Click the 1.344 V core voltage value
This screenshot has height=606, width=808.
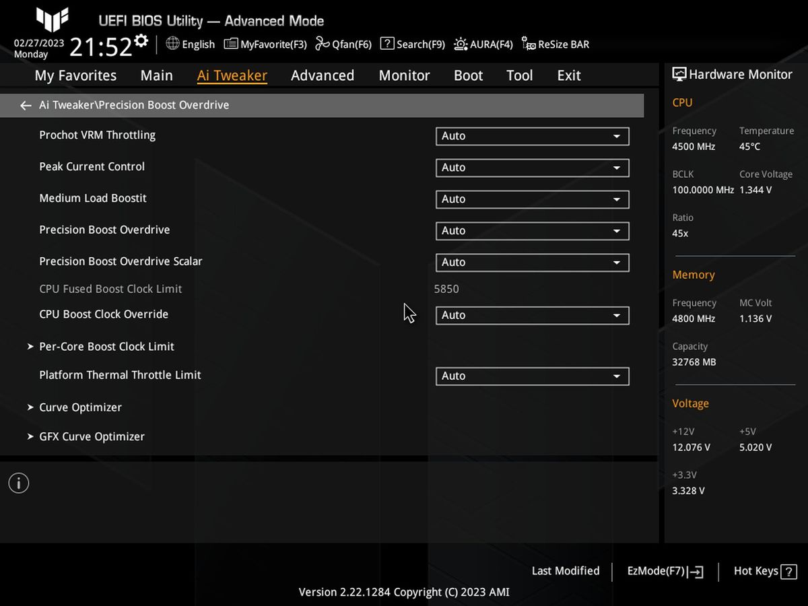(755, 190)
